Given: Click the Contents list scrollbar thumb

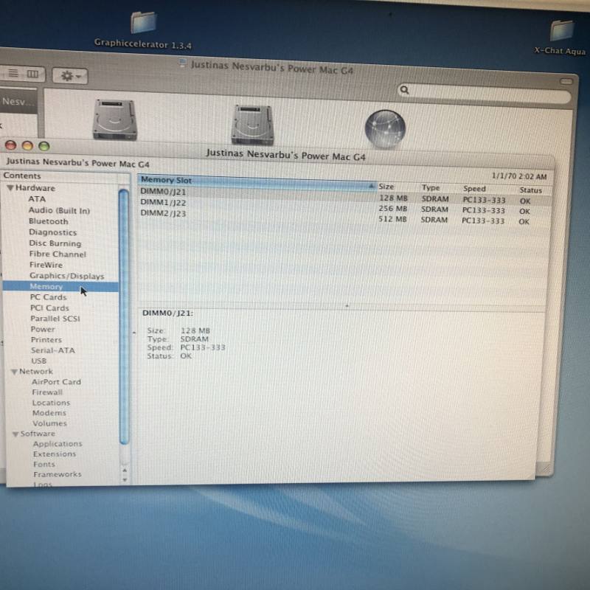Looking at the screenshot, I should [124, 317].
